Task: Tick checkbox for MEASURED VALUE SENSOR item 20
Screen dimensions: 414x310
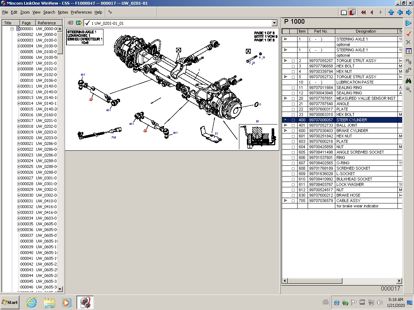Action: (293, 99)
